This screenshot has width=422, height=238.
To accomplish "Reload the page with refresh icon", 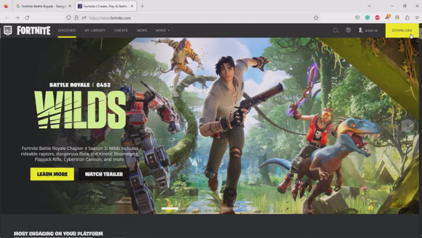I will (27, 18).
